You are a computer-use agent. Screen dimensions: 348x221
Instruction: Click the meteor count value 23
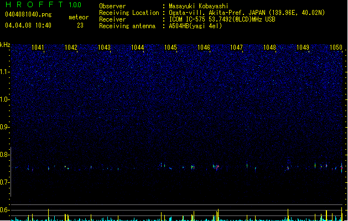(80, 25)
